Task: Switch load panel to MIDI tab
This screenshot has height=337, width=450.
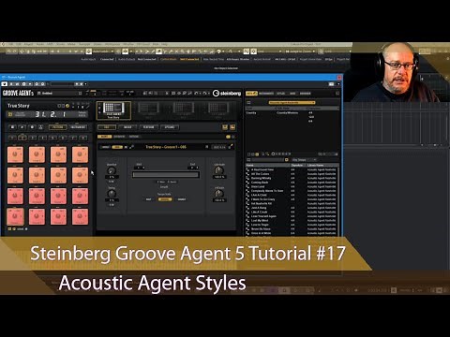Action: click(292, 94)
